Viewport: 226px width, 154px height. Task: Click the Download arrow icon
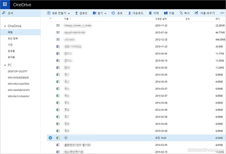point(130,13)
